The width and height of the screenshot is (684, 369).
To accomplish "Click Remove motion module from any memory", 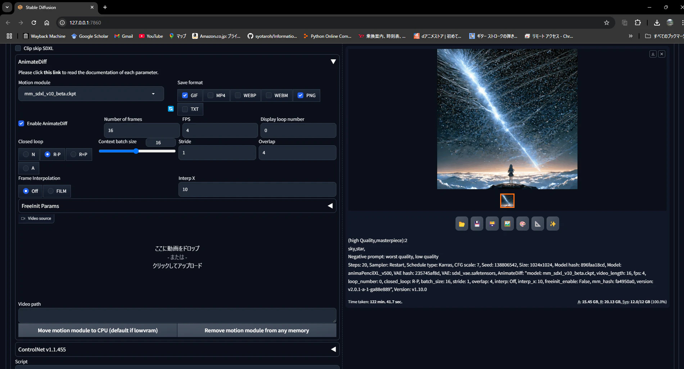I will pos(257,330).
